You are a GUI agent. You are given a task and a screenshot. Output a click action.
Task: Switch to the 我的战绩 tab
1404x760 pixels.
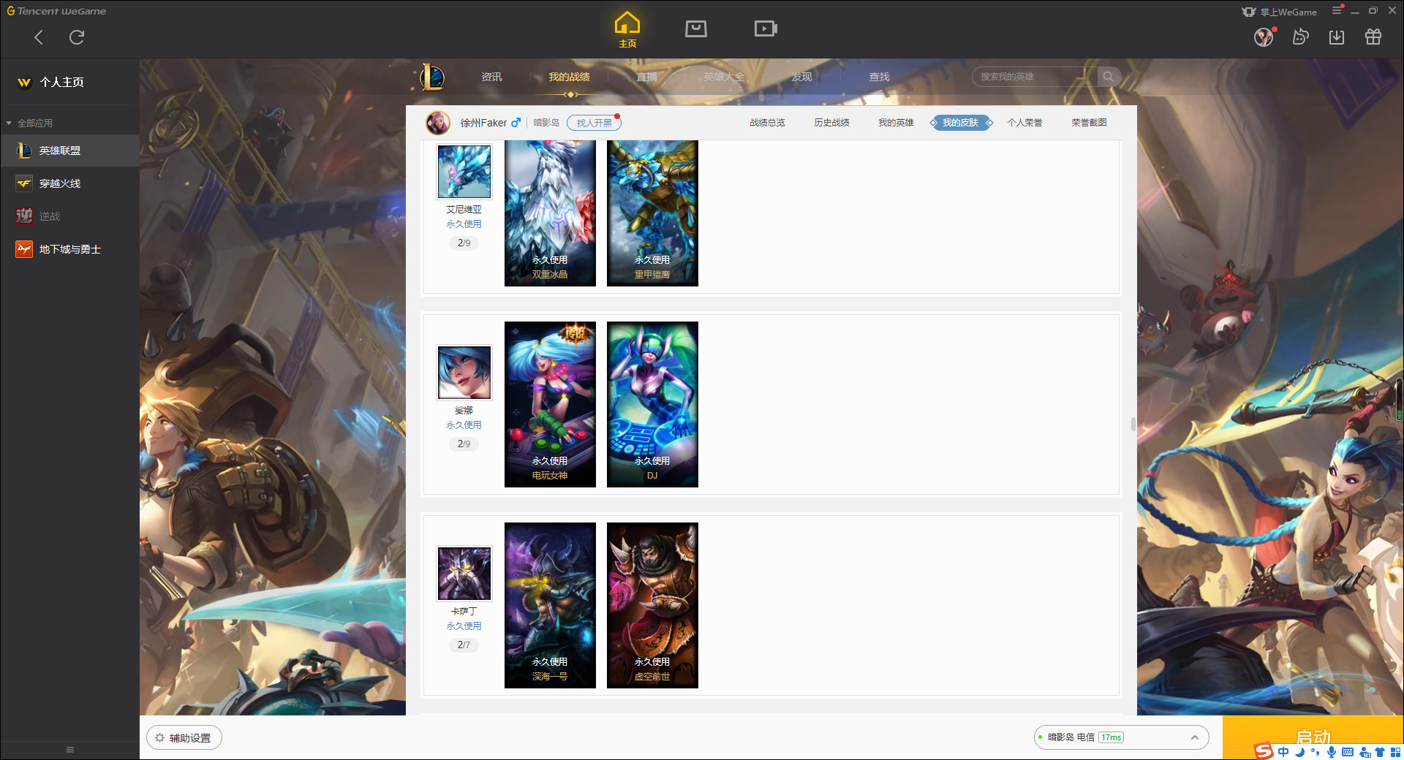[569, 77]
